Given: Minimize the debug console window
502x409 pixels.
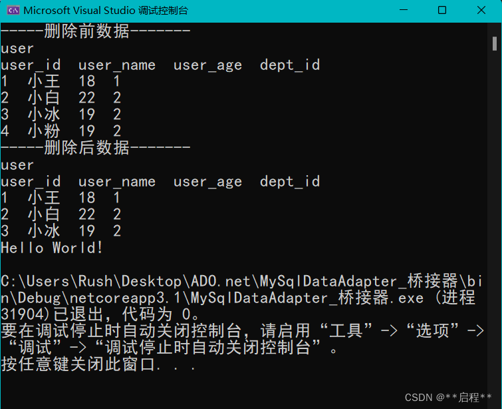Looking at the screenshot, I should click(404, 10).
